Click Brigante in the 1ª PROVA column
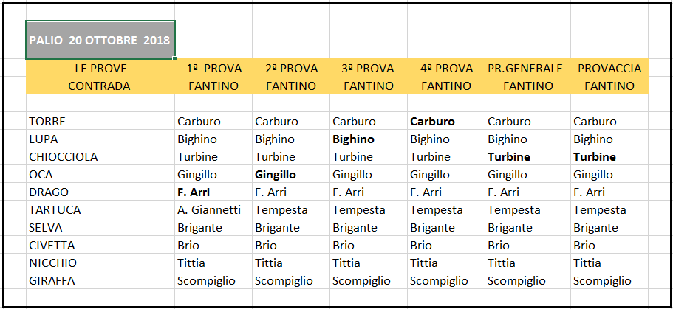 213,228
